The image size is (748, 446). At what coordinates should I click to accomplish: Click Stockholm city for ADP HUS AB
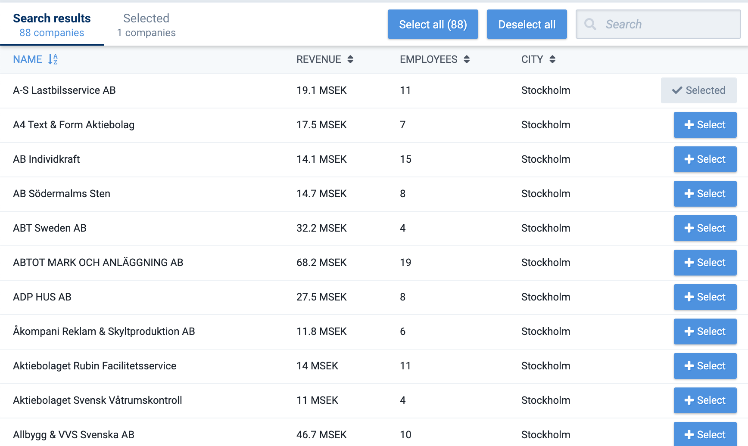pos(545,297)
